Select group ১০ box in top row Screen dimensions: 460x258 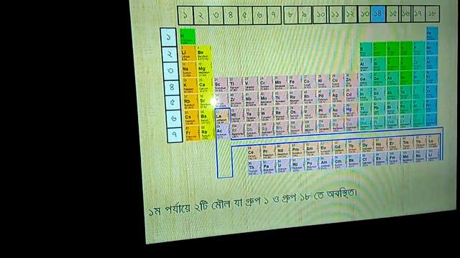pyautogui.click(x=320, y=14)
